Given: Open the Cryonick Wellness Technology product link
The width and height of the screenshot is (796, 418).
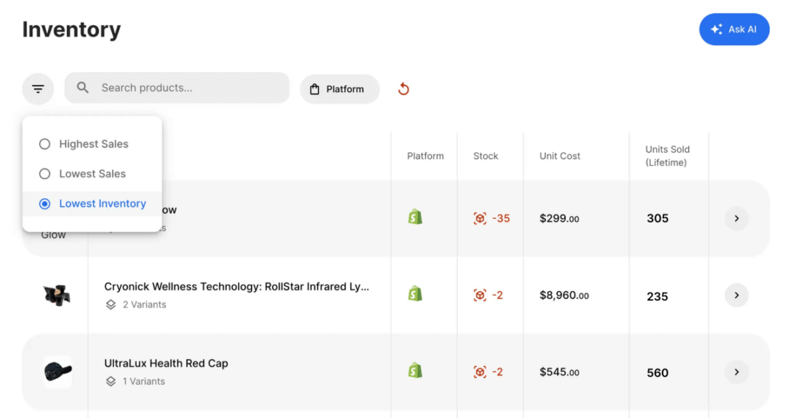Looking at the screenshot, I should click(x=237, y=287).
